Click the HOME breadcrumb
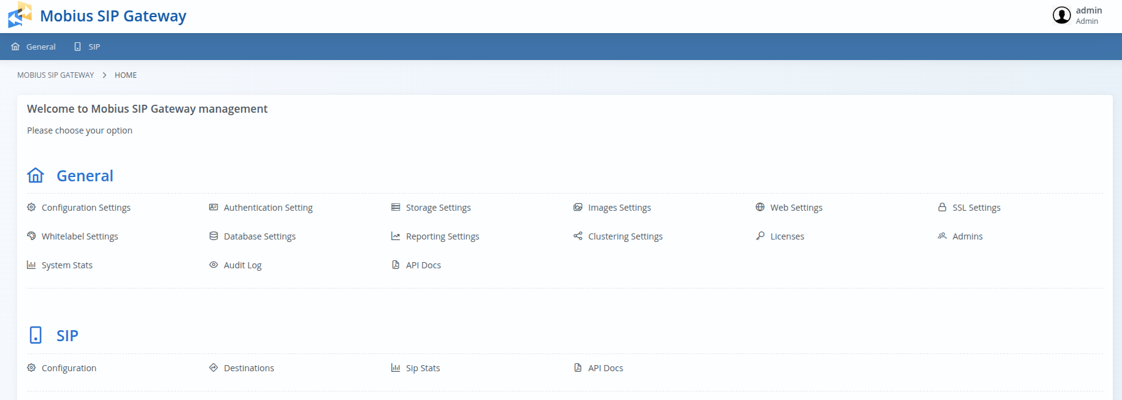This screenshot has width=1122, height=400. coord(126,75)
